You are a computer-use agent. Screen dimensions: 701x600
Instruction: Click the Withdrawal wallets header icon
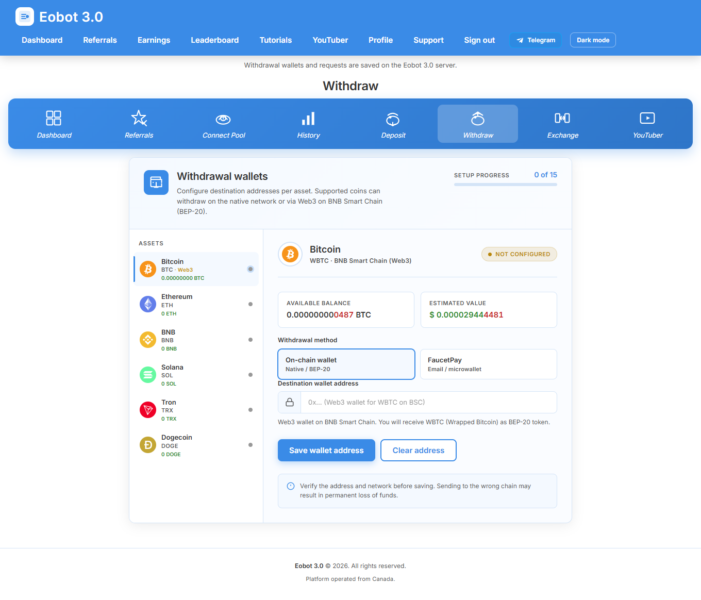pyautogui.click(x=156, y=182)
